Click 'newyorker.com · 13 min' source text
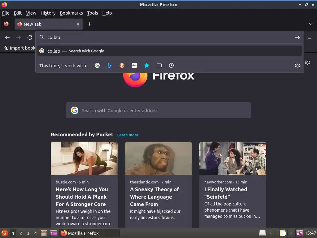Viewport: 317px width, 238px height. click(x=226, y=182)
